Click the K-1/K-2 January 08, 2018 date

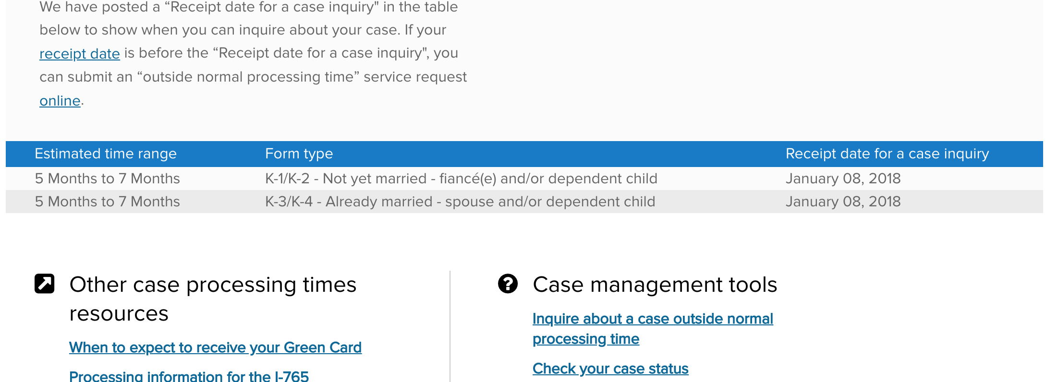(x=843, y=179)
